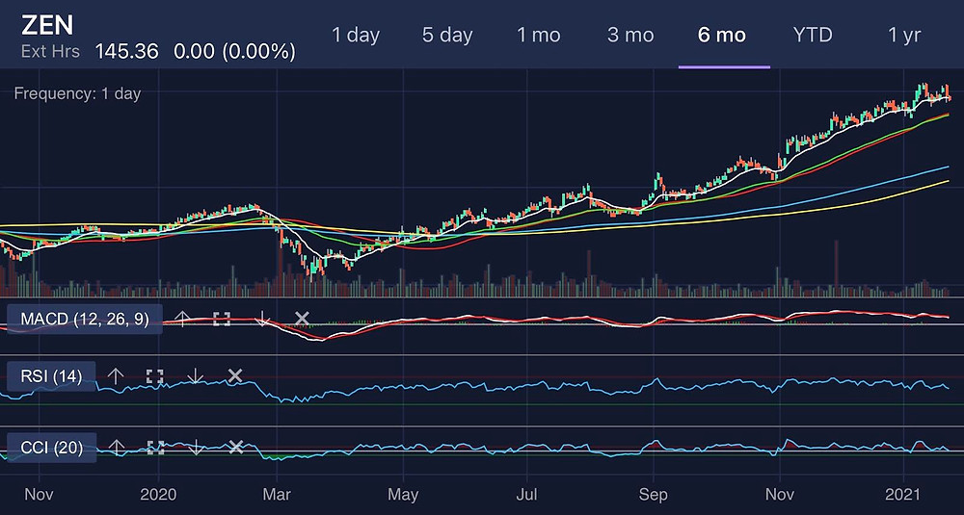Click the Ext Hrs label
This screenshot has height=515, width=964.
coord(50,52)
